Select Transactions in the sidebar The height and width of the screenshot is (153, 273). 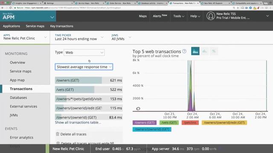click(x=21, y=89)
